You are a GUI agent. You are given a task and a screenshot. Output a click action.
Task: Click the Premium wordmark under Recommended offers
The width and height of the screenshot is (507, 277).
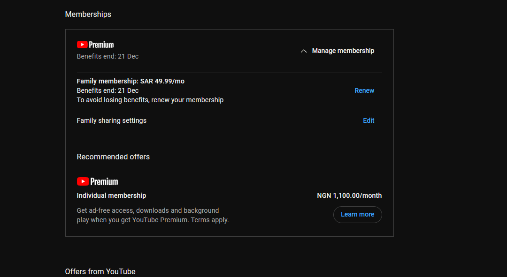[x=104, y=181]
